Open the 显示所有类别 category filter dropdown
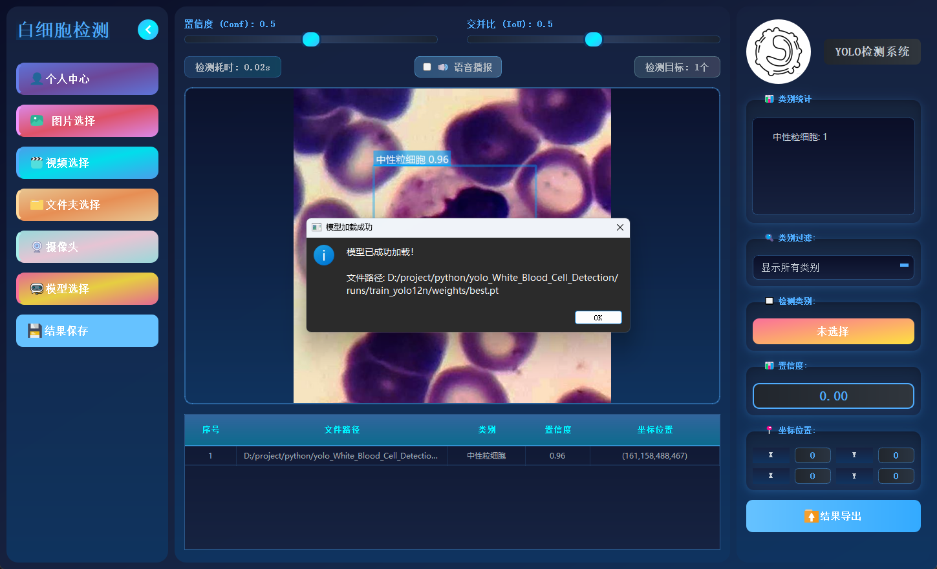This screenshot has width=937, height=569. pyautogui.click(x=833, y=267)
